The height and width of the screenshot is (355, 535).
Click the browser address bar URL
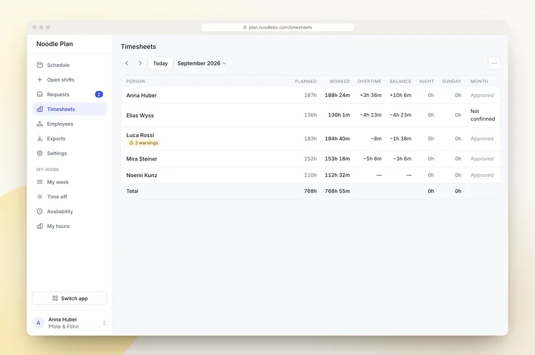coord(278,27)
